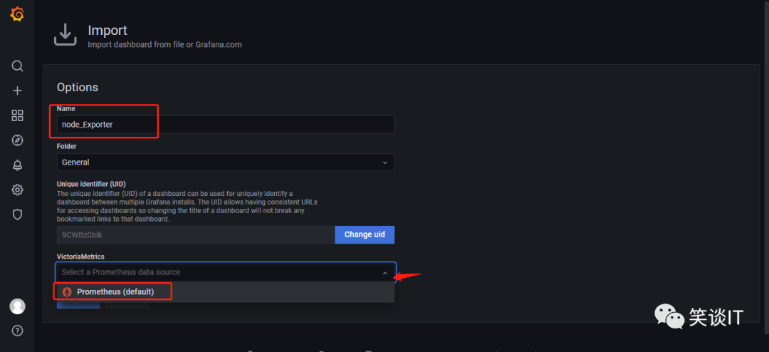Open the Grafana logo home
This screenshot has width=769, height=352.
coord(17,14)
